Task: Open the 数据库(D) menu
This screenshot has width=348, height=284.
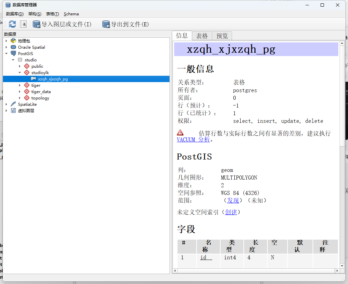Action: 15,14
